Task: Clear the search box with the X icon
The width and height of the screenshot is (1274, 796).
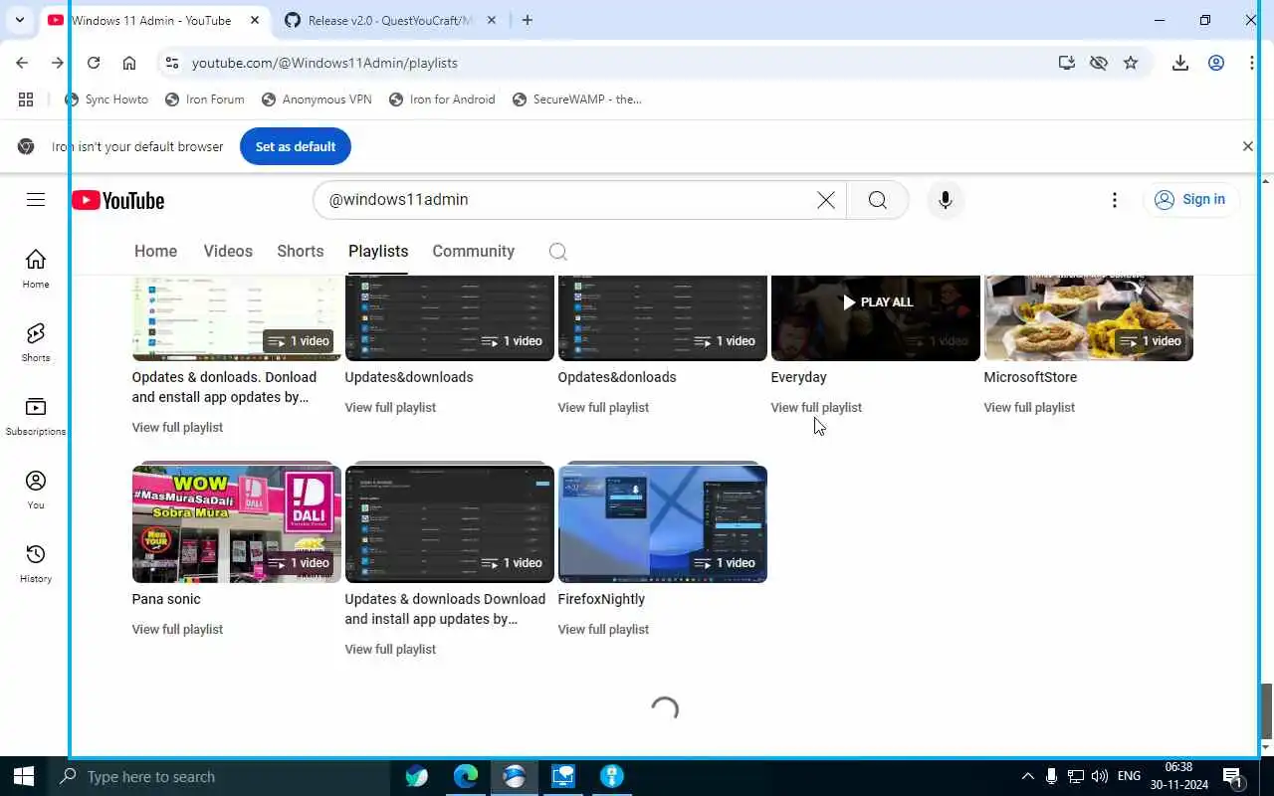Action: pos(826,200)
